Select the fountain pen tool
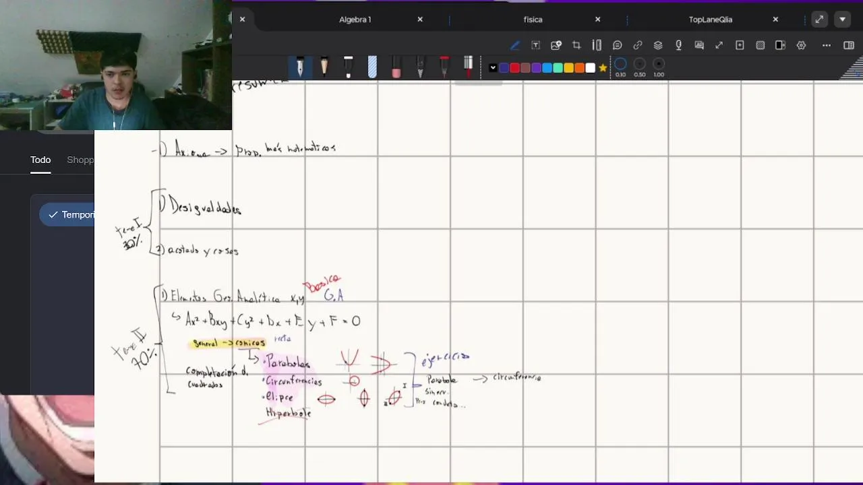Image resolution: width=863 pixels, height=485 pixels. (300, 67)
